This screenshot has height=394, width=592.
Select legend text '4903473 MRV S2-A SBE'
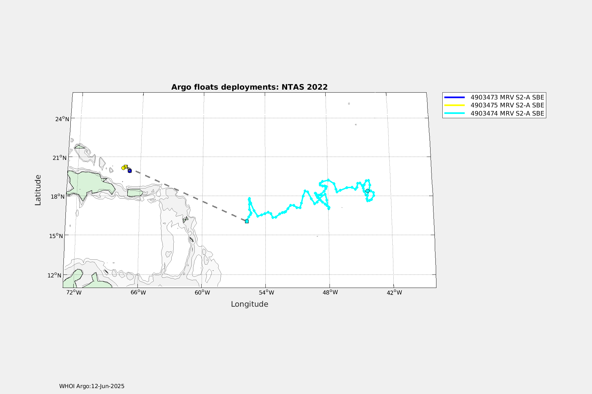point(507,97)
